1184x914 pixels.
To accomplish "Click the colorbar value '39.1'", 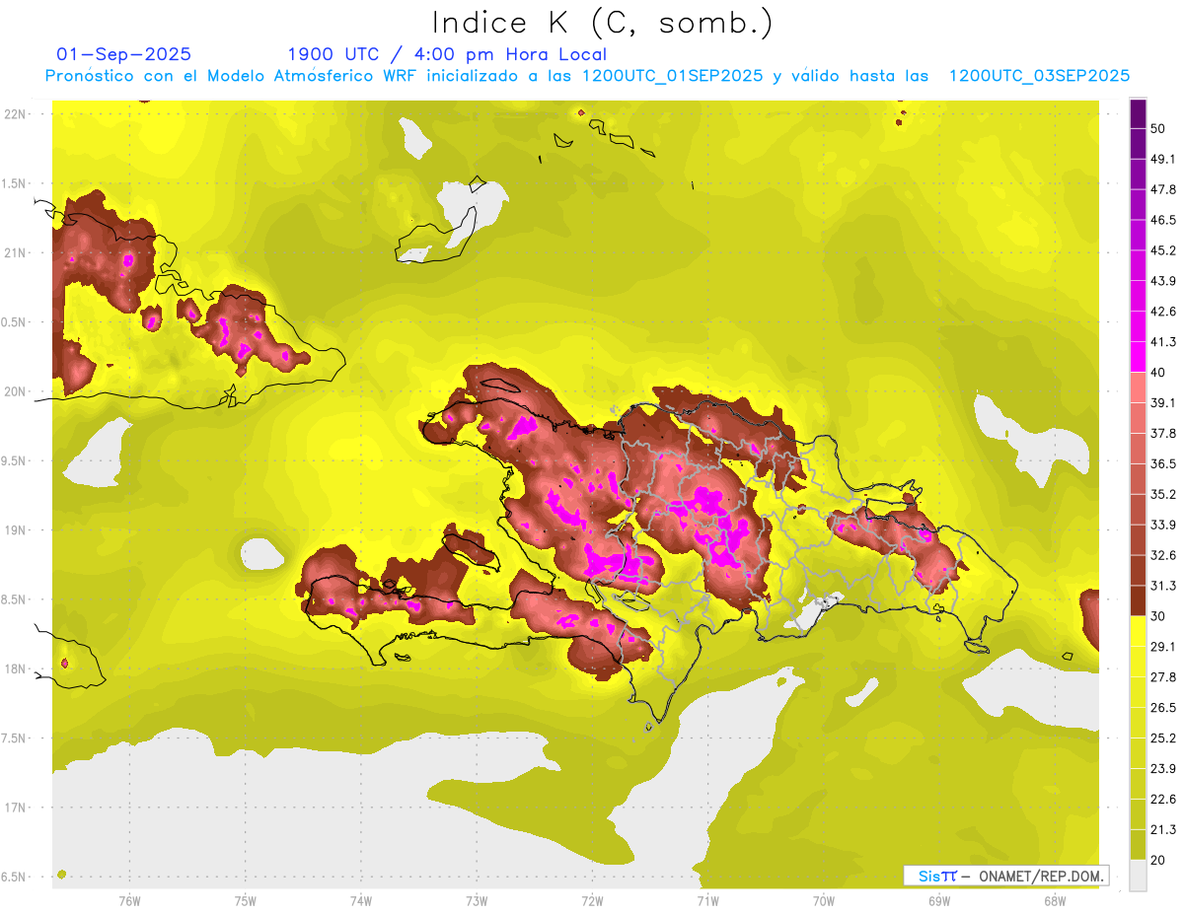I will tap(1163, 402).
